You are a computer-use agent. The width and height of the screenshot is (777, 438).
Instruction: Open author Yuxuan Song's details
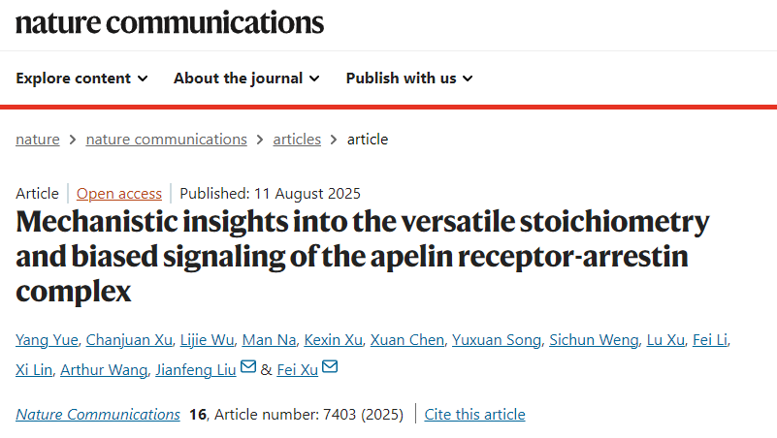pyautogui.click(x=497, y=339)
